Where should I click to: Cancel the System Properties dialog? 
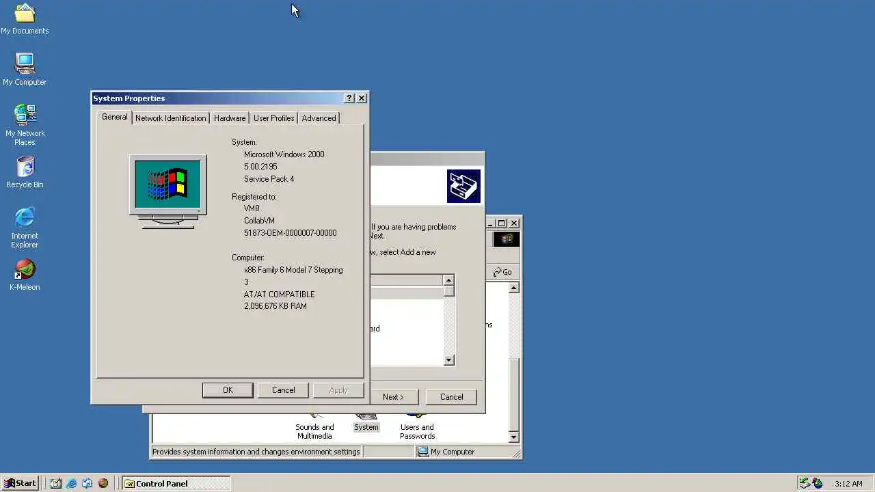(283, 390)
